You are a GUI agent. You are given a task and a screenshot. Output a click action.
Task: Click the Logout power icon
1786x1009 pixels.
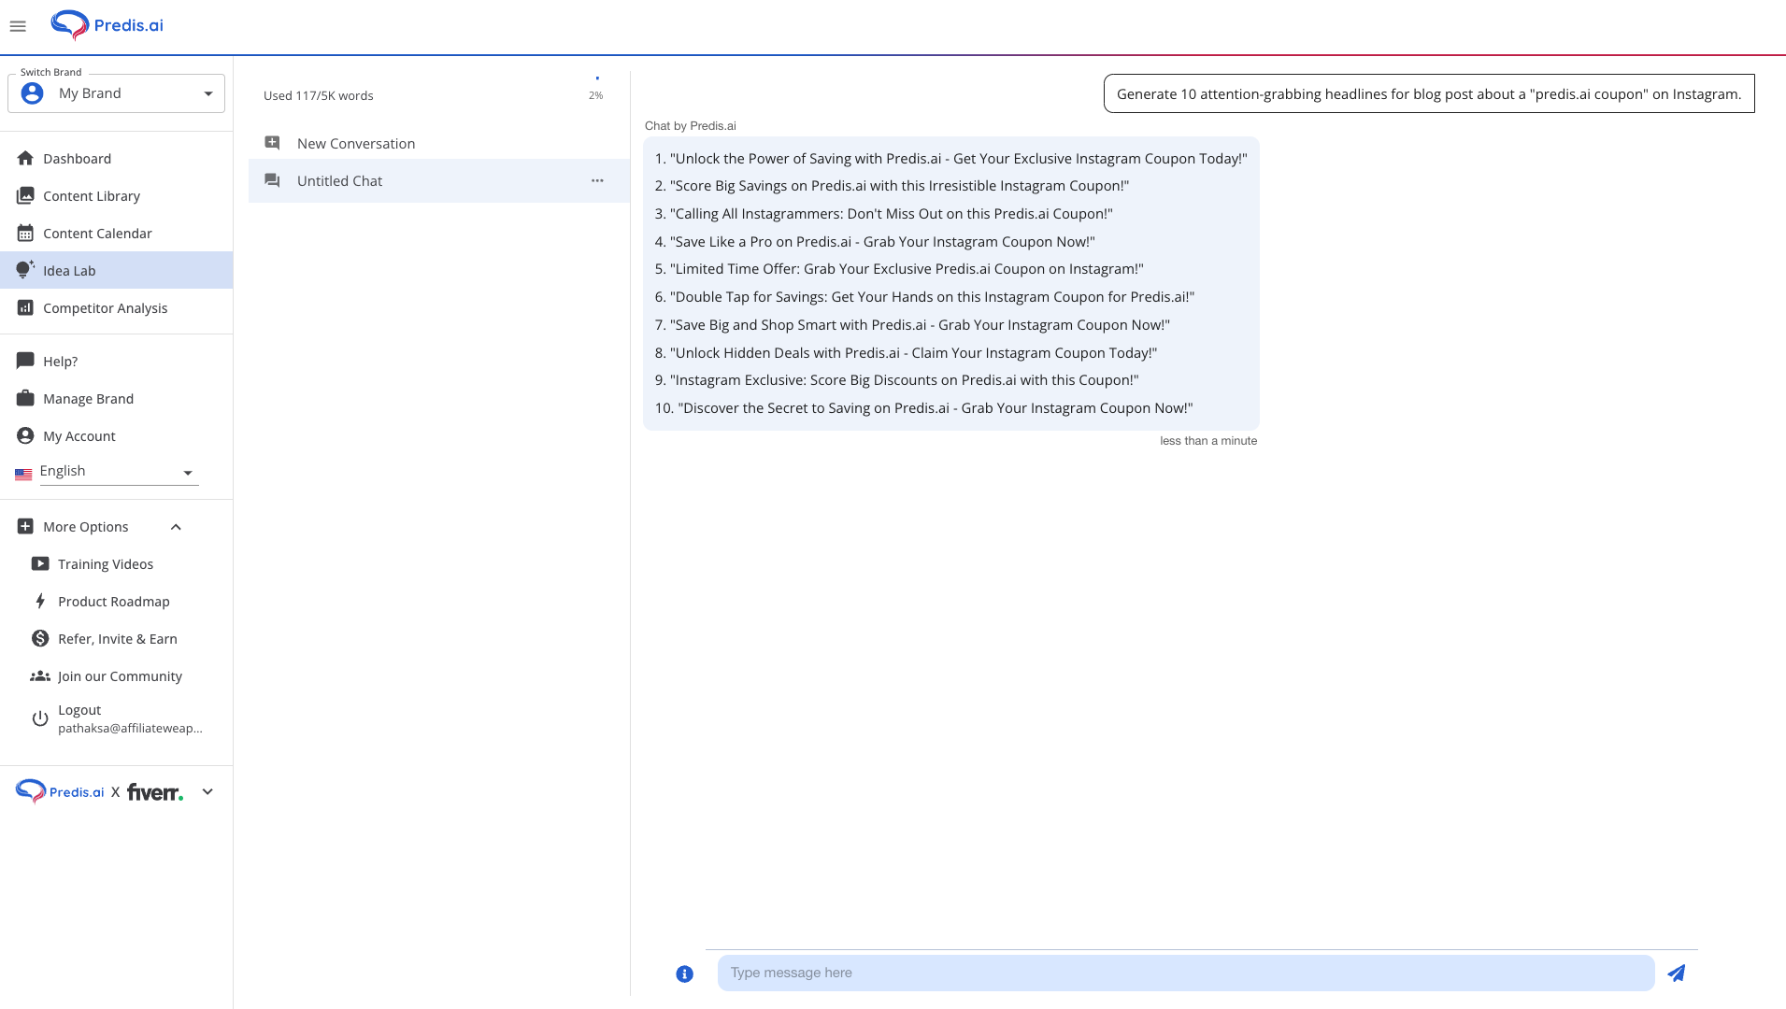(x=40, y=718)
